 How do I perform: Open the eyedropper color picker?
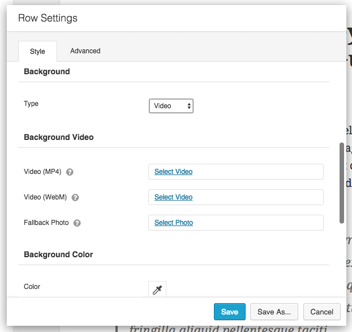[157, 290]
